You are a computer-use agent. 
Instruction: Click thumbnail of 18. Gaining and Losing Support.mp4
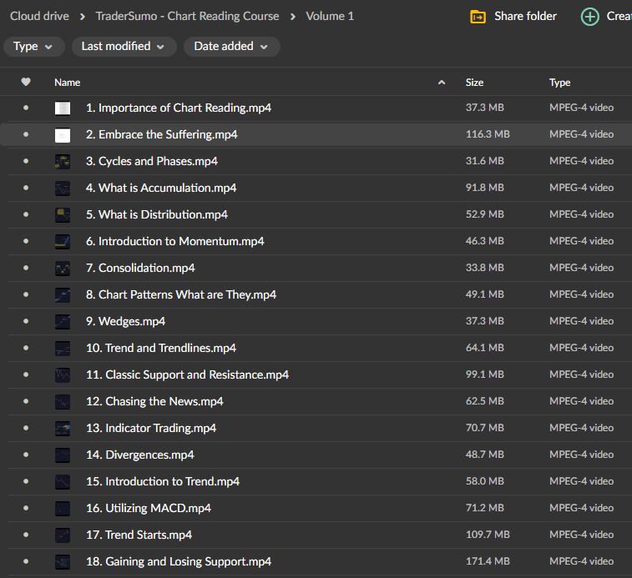(x=63, y=561)
